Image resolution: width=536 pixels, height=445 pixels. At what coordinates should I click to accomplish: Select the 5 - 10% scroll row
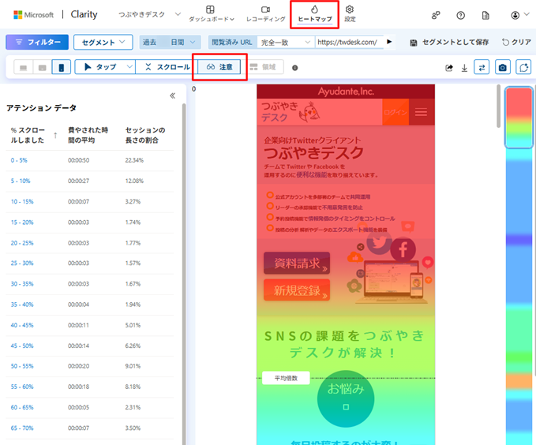pos(89,181)
